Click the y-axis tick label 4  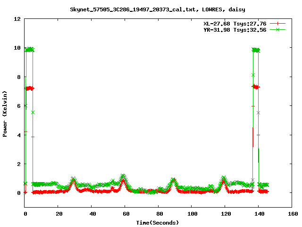click(19, 135)
